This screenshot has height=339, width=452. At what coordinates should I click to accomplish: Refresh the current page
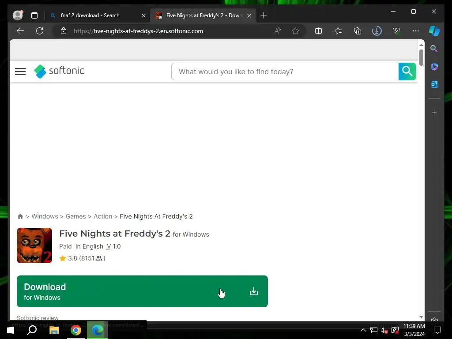click(x=40, y=31)
